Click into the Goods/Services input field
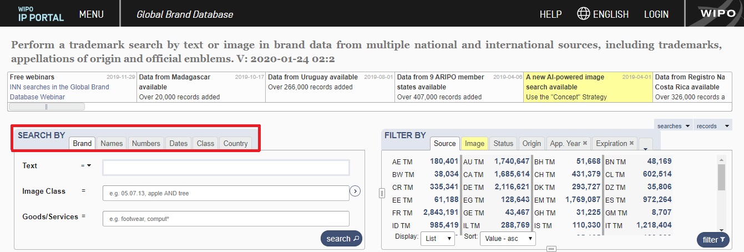Viewport: 744px width, 252px height. pyautogui.click(x=226, y=219)
